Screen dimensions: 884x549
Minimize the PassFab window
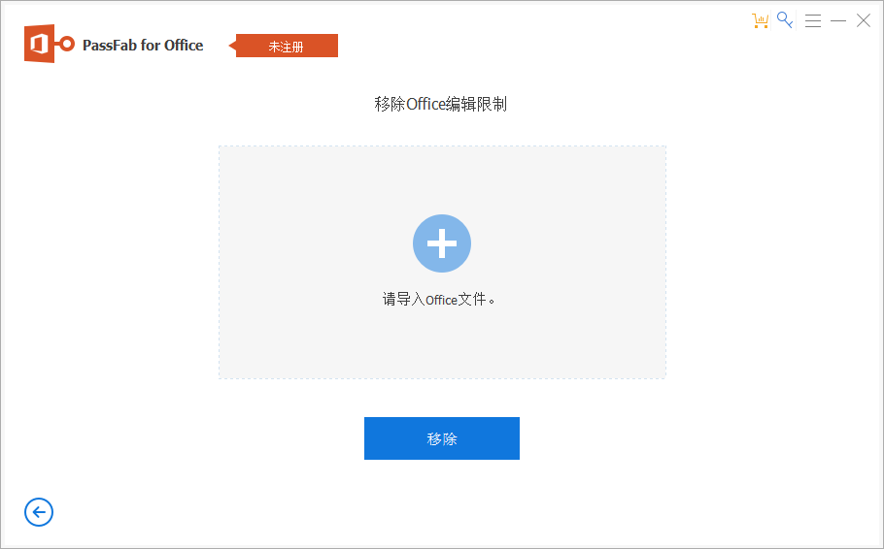[838, 20]
